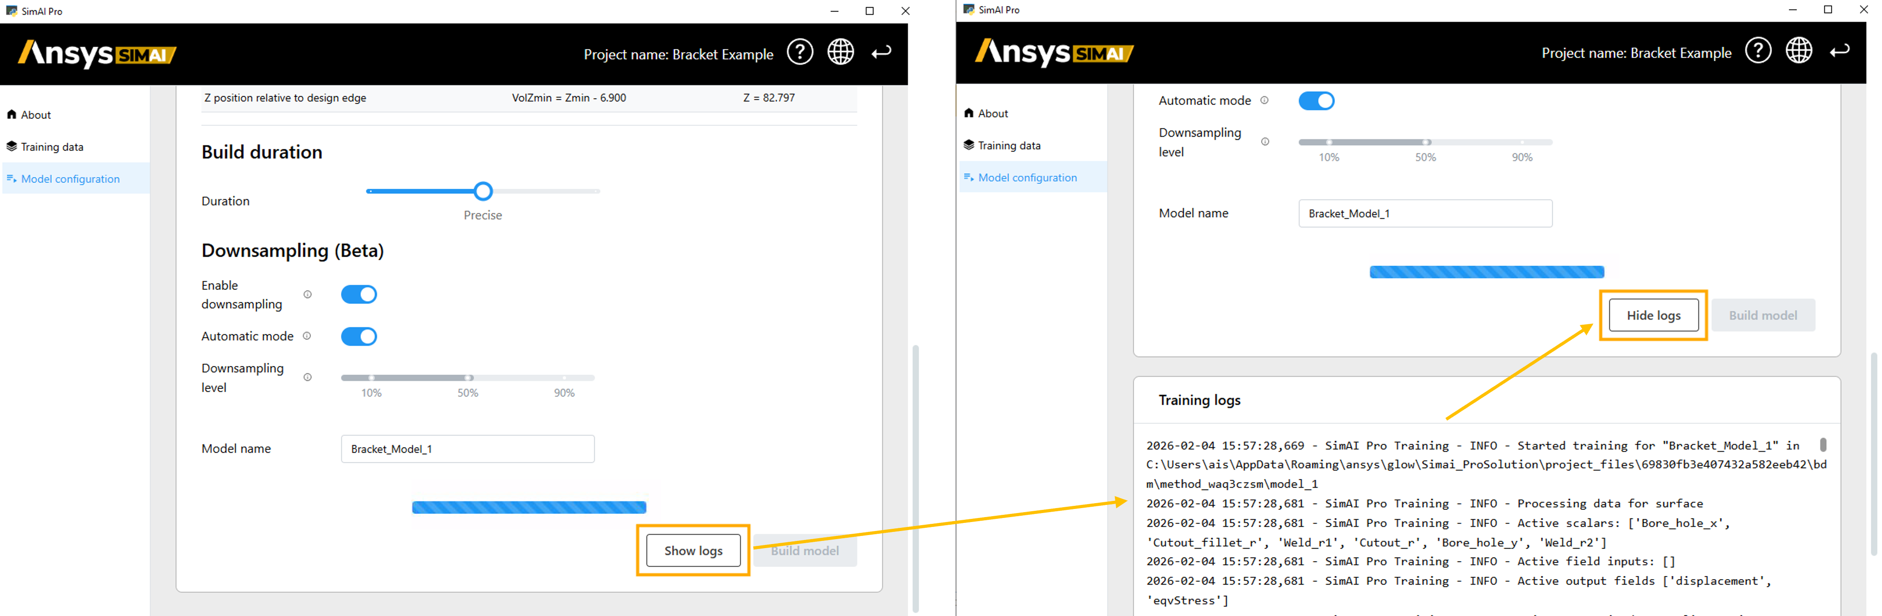Click info icon by right Automatic mode
The height and width of the screenshot is (616, 1882).
point(1265,101)
